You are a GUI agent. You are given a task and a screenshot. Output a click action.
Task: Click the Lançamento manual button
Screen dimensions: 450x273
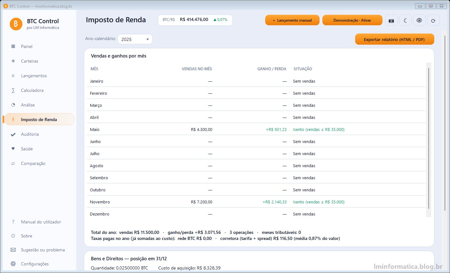coord(292,20)
